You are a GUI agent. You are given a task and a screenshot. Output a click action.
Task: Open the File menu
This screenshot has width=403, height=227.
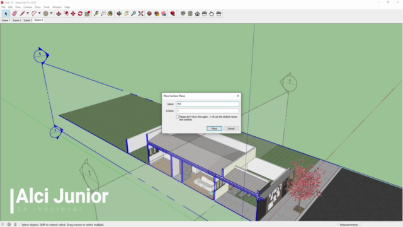3,7
